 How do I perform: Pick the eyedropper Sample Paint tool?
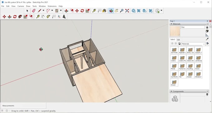coord(207,39)
